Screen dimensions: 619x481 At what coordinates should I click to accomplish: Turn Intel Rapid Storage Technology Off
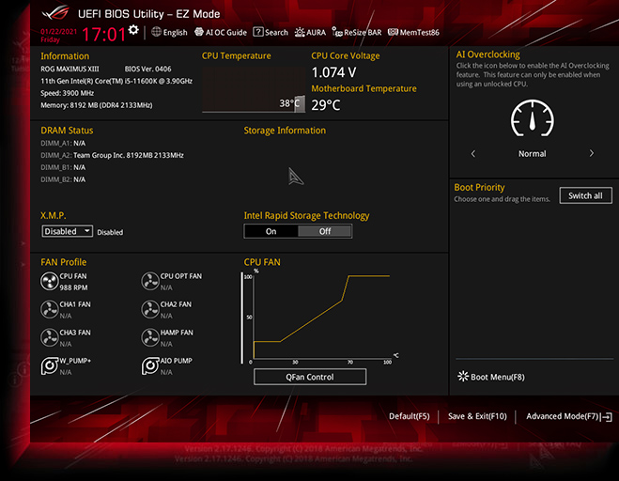tap(324, 231)
